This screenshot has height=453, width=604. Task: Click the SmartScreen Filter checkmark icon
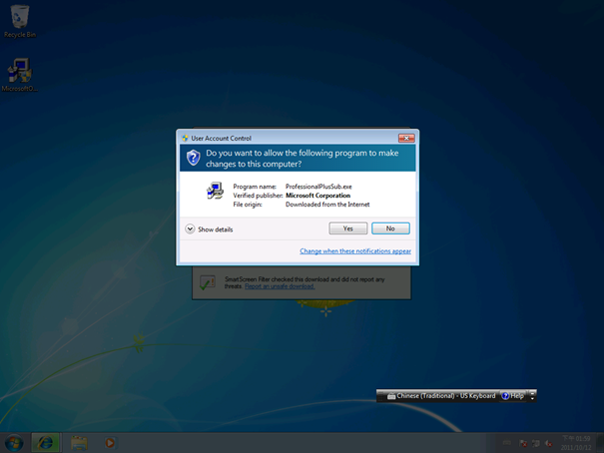(208, 283)
